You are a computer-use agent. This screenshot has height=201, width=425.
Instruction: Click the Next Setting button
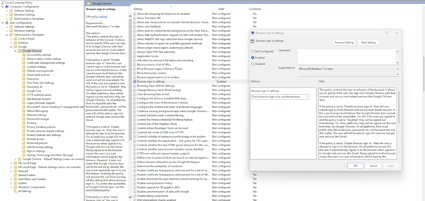click(368, 42)
